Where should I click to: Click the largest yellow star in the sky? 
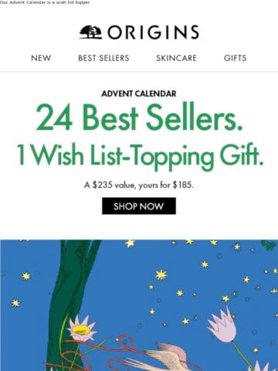pos(161,274)
